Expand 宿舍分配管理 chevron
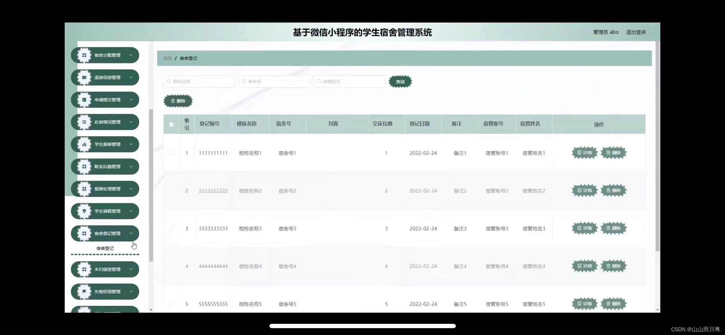725x335 pixels. point(131,55)
